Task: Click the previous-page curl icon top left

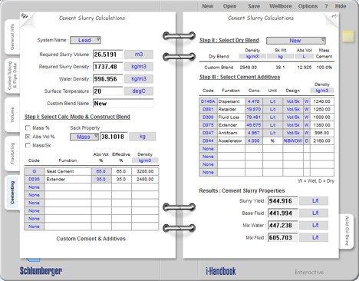Action: pos(25,16)
